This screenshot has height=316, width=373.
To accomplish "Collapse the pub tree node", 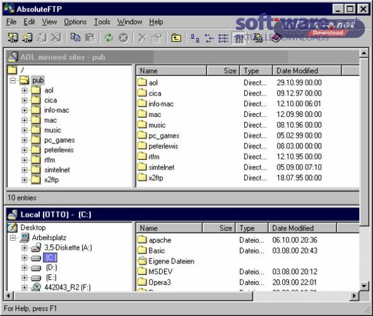I will point(13,80).
